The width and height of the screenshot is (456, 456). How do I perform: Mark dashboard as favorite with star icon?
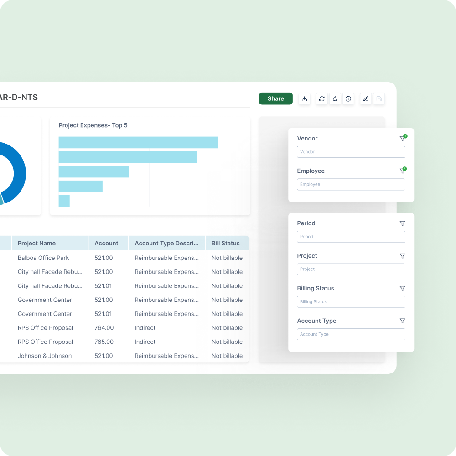335,99
